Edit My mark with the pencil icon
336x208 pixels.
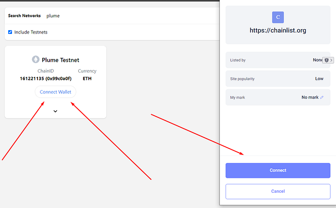click(322, 98)
